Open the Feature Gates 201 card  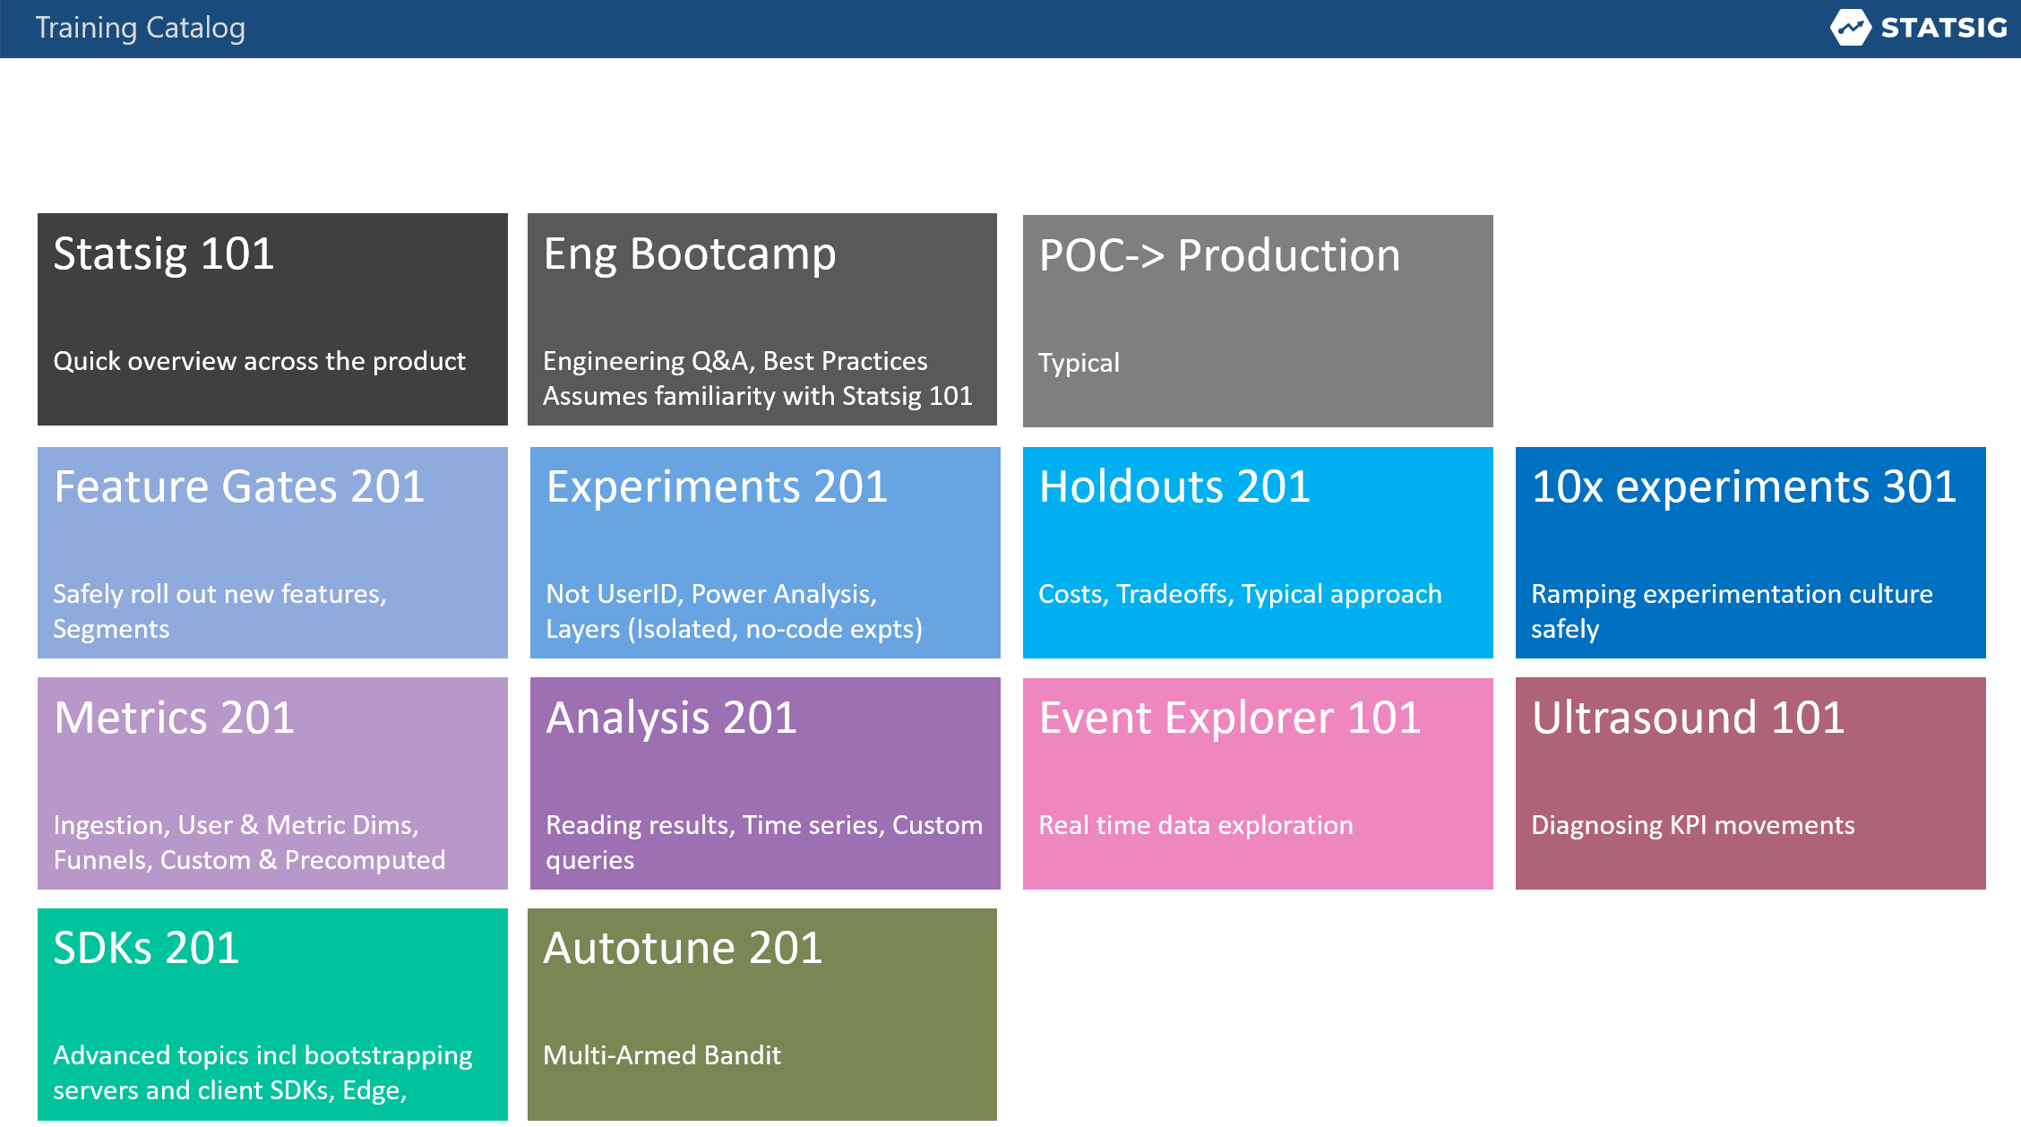pos(271,553)
